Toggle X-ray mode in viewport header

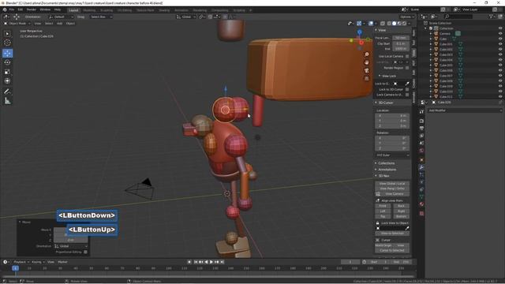(x=383, y=24)
